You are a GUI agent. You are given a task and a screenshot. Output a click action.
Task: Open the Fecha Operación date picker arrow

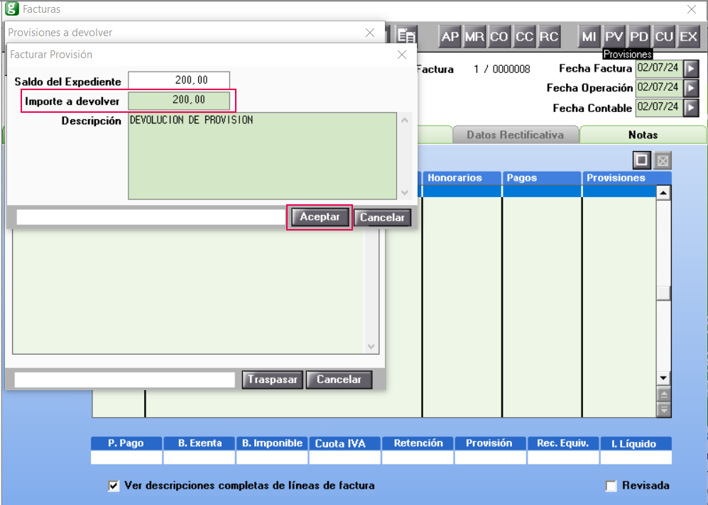[x=691, y=89]
